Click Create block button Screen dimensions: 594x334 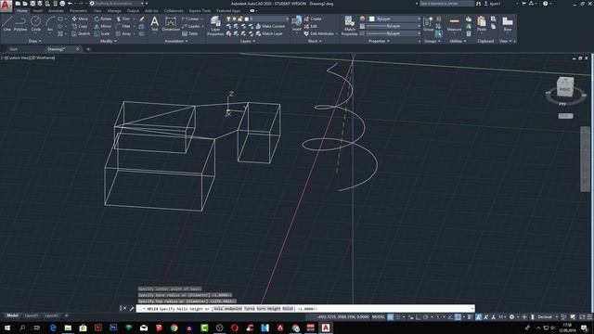[313, 19]
